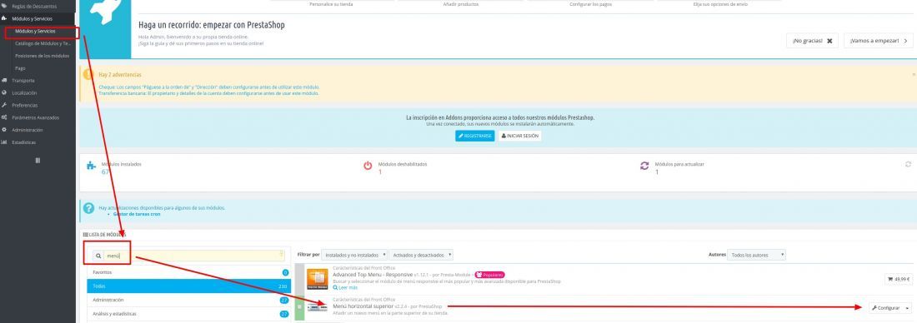
Task: Click the puzzle icon beside Módulos y Servicios
Action: tap(4, 18)
